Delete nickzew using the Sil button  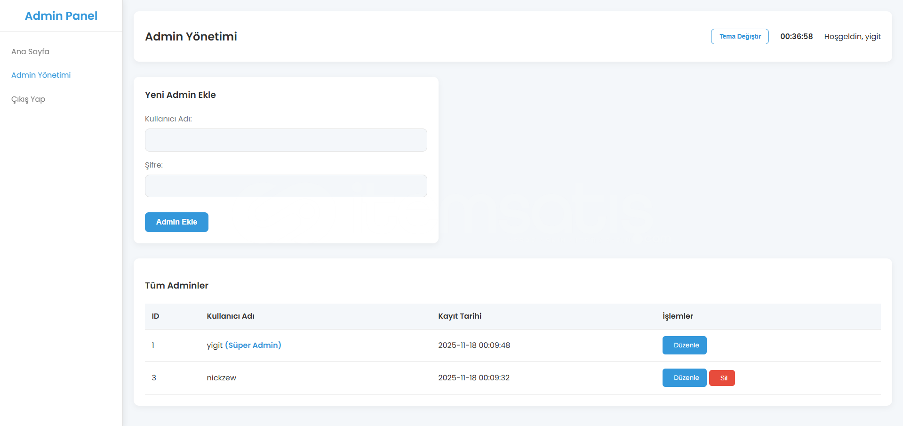click(722, 378)
